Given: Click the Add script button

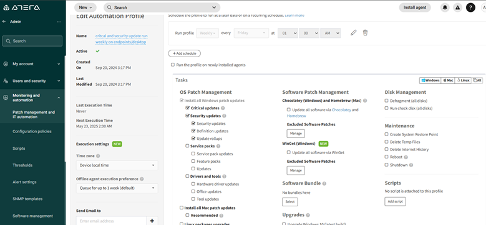Looking at the screenshot, I should pos(395,201).
